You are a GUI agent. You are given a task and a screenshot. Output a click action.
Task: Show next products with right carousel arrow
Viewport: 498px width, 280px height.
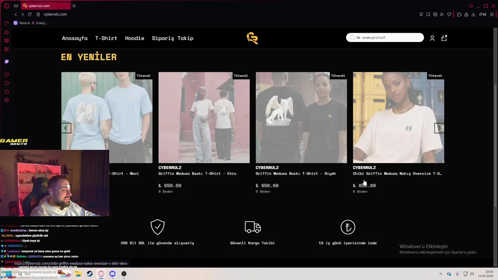tap(439, 128)
